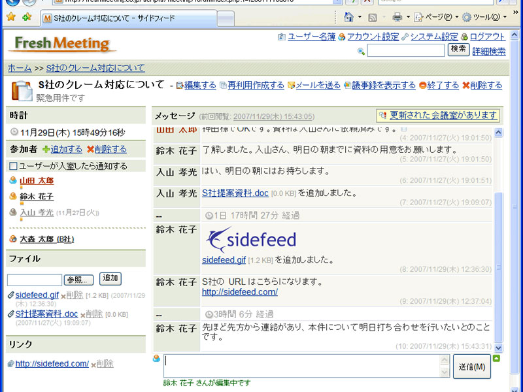Open the ページ(P) menu

coord(436,17)
